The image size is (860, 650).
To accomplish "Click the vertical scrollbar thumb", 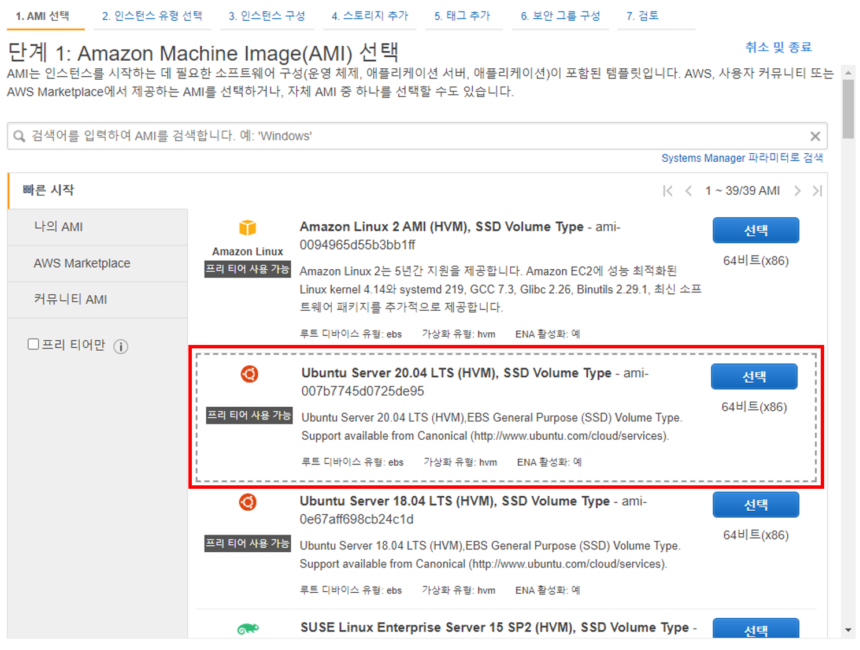I will (848, 109).
